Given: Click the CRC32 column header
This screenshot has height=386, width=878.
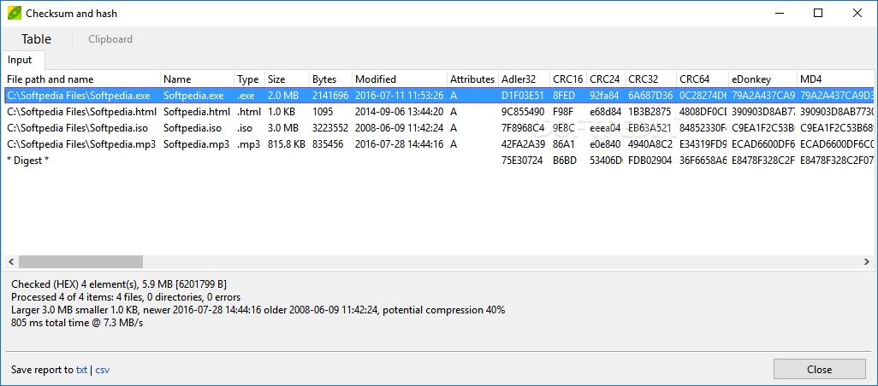Looking at the screenshot, I should pyautogui.click(x=650, y=79).
